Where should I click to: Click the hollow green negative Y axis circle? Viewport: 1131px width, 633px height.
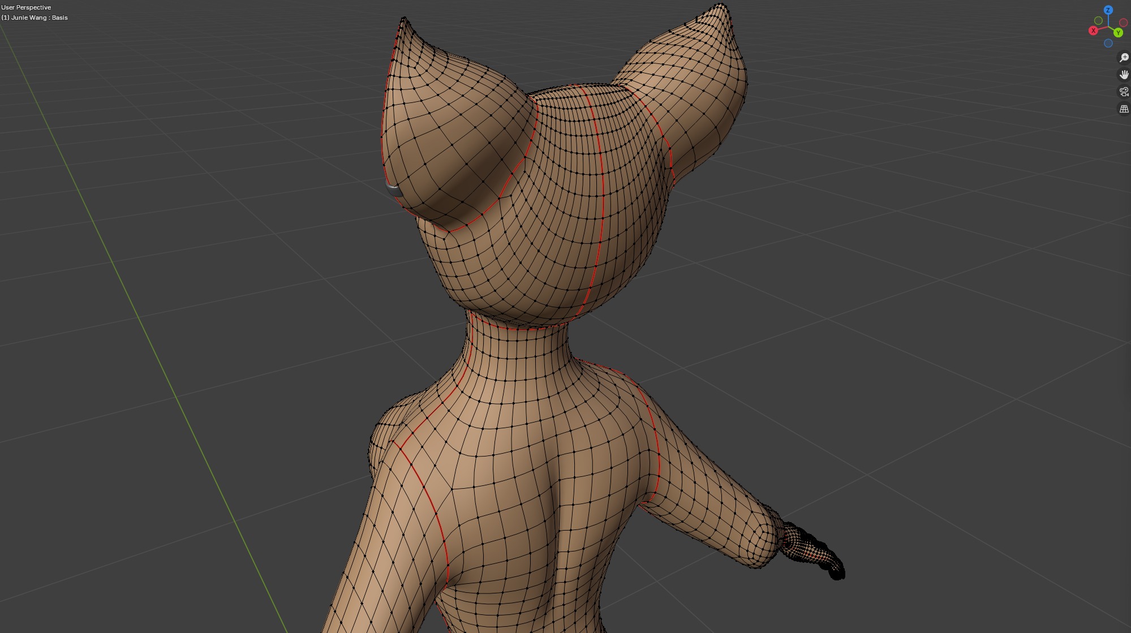tap(1098, 21)
